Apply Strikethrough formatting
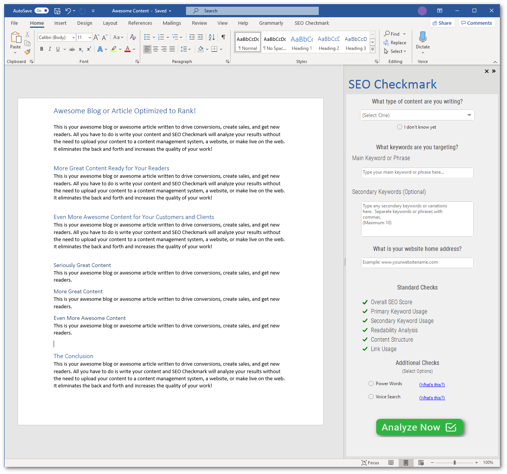Image resolution: width=507 pixels, height=474 pixels. coord(72,49)
